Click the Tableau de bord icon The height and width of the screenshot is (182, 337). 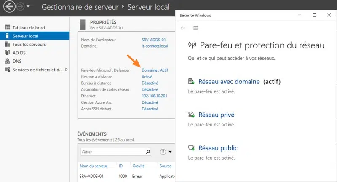(x=7, y=27)
